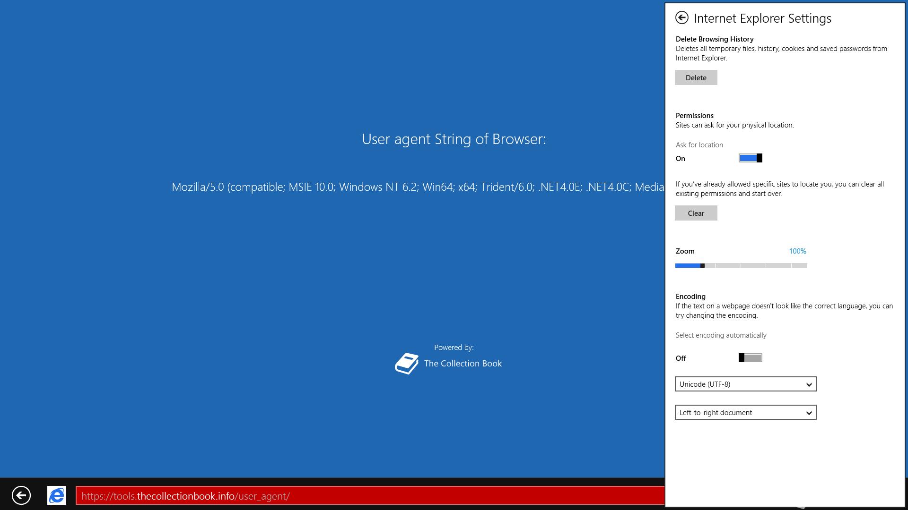The image size is (908, 510).
Task: Open the Unicode (UTF-8) encoding dropdown
Action: 745,384
